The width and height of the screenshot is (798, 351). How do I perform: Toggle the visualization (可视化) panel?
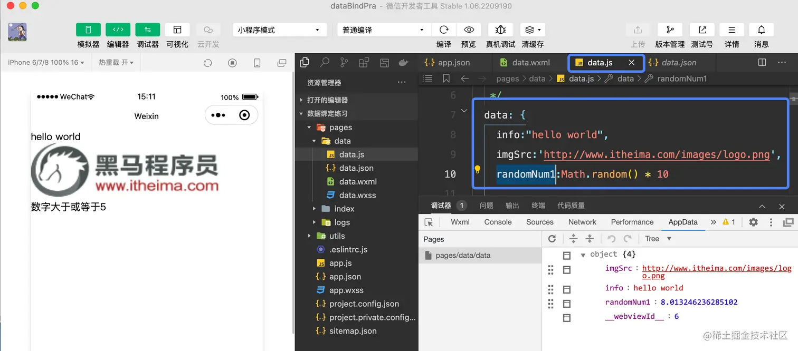tap(177, 30)
